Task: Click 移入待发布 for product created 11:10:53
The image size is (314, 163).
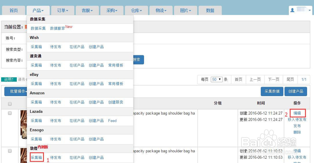Action: click(297, 157)
